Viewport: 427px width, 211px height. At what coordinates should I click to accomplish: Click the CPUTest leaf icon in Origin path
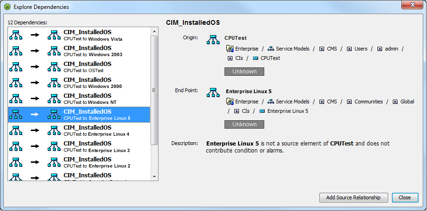pyautogui.click(x=255, y=58)
